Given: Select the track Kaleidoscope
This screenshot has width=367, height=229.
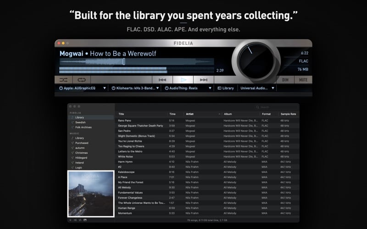Looking at the screenshot, I should (x=207, y=172).
